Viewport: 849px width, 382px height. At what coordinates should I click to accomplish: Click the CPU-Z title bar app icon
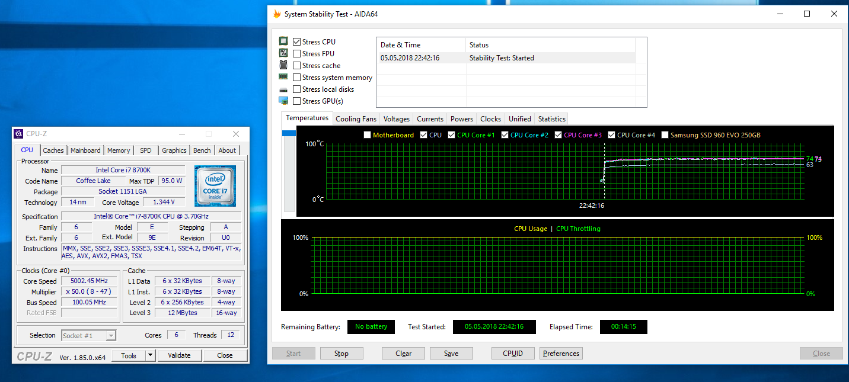18,134
